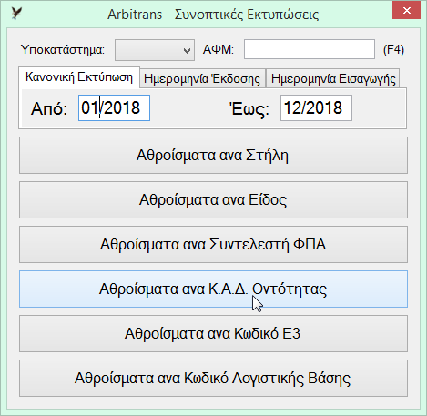
Task: Open Αθροίσματα ανα Κωδικό Ε3
Action: (x=213, y=334)
